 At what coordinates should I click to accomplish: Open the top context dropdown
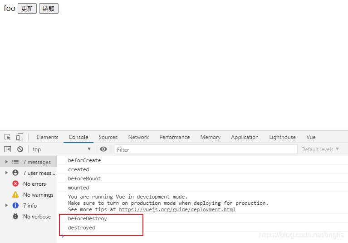tap(61, 149)
